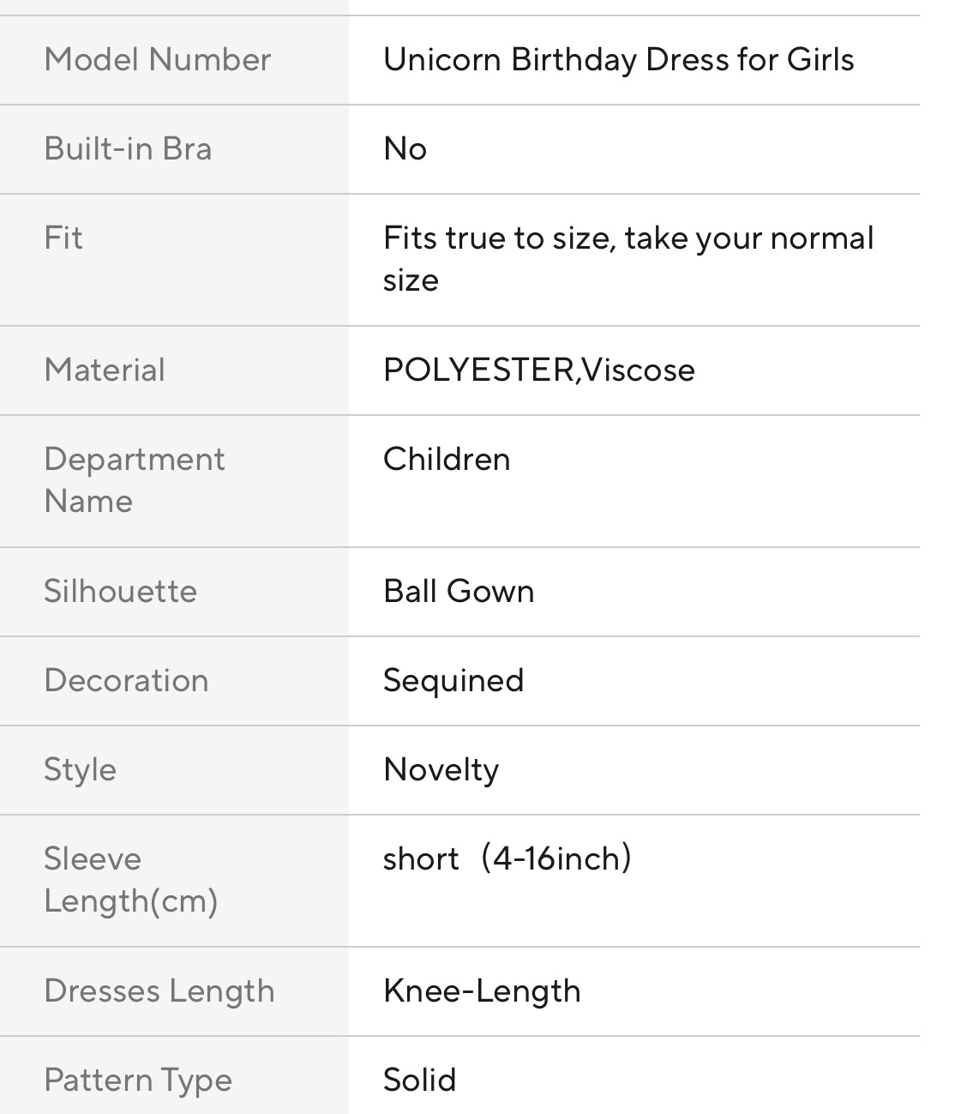Select Unicorn Birthday Dress for Girls text
The width and height of the screenshot is (961, 1114).
(618, 60)
